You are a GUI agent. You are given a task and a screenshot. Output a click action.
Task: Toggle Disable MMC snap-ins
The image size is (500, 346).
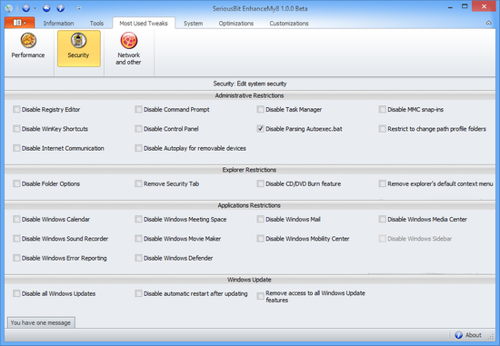(383, 109)
